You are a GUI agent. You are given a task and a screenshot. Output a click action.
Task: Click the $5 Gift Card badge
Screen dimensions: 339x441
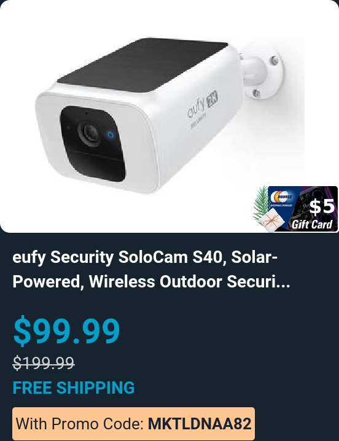295,209
